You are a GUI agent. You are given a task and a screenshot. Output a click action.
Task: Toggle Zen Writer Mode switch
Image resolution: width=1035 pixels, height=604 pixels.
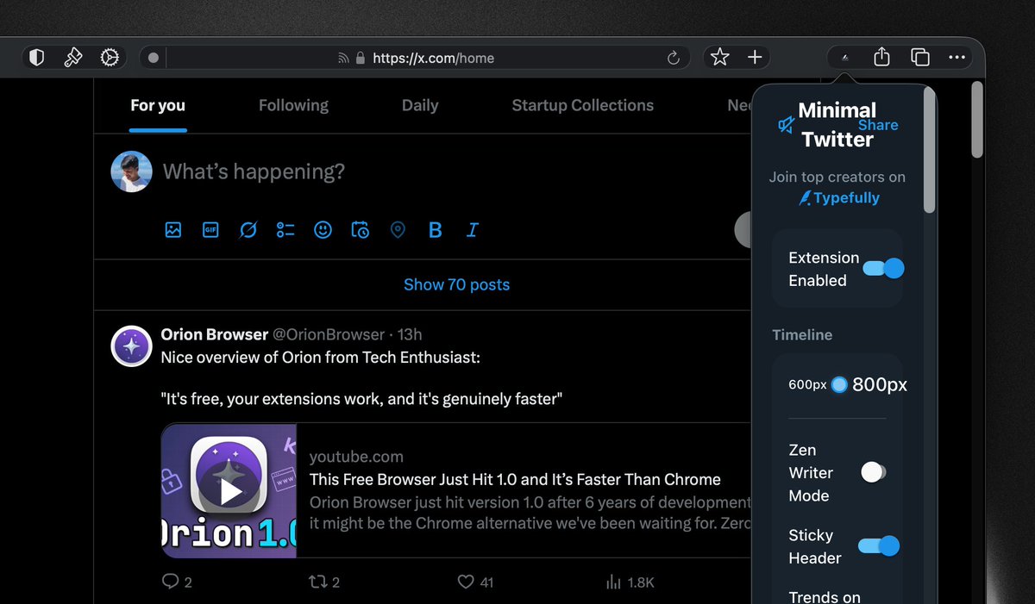click(x=873, y=472)
